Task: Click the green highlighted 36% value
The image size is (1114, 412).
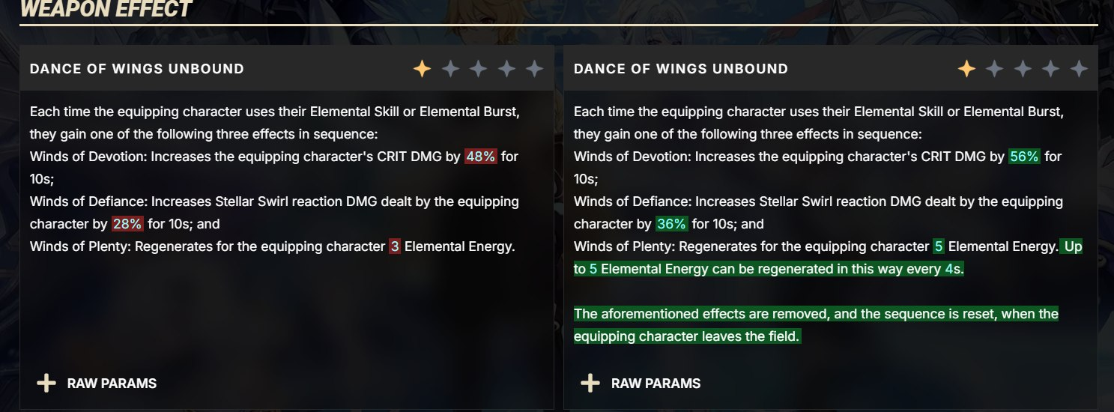Action: [671, 224]
